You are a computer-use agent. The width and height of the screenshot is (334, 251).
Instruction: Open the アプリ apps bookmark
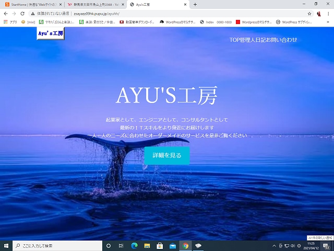click(x=10, y=22)
